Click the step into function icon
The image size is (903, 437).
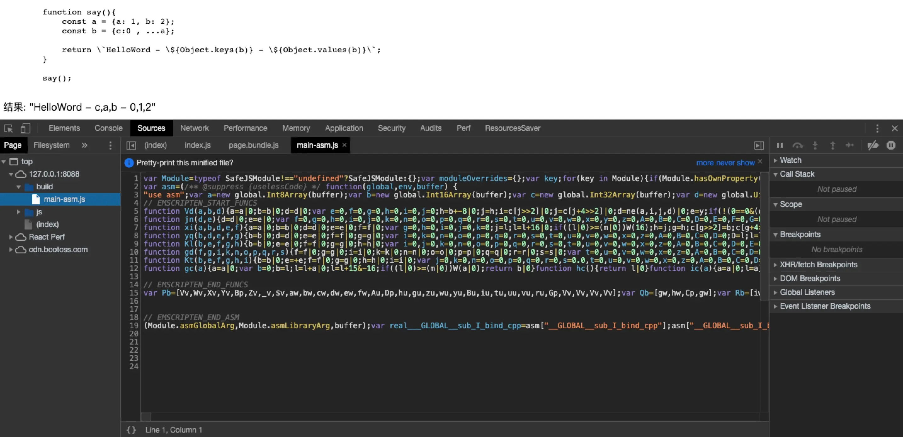[815, 145]
